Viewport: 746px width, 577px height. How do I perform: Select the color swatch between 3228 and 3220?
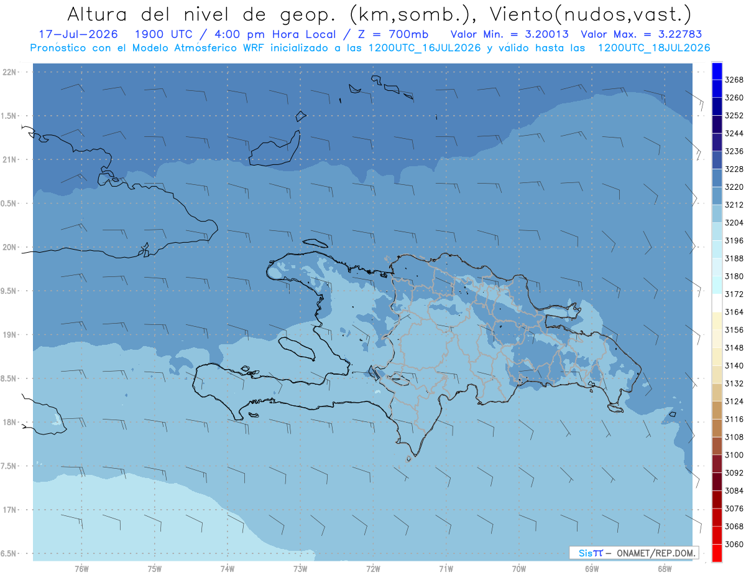coord(717,178)
